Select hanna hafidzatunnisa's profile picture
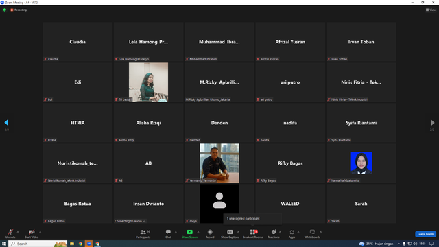The height and width of the screenshot is (247, 439). 361,163
